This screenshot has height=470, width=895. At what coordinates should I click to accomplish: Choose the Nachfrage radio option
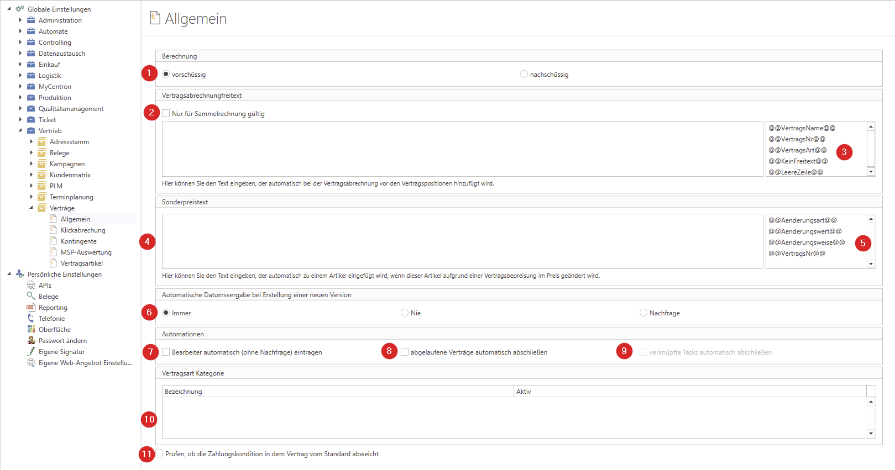[x=643, y=313]
